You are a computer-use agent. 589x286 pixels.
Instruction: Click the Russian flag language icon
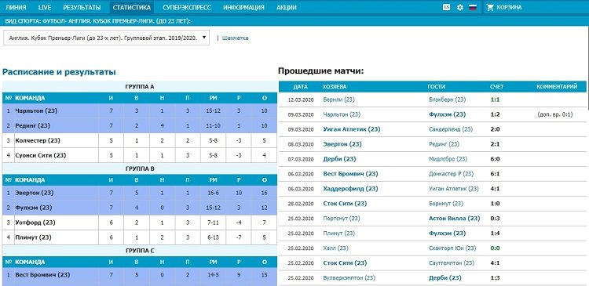click(473, 7)
